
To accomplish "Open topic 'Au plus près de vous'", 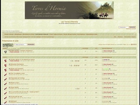I will click(x=16, y=97).
